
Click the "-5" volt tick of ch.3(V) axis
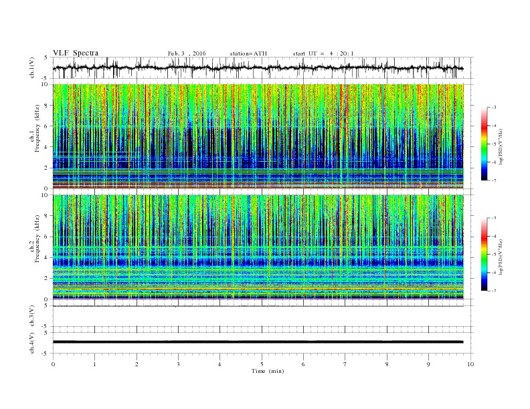(46, 326)
